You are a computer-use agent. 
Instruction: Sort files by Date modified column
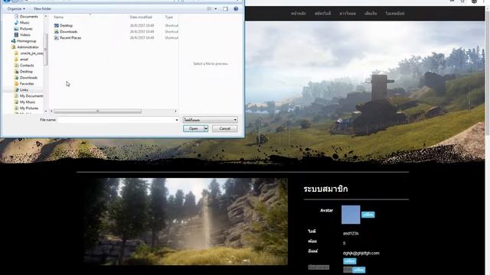point(141,17)
